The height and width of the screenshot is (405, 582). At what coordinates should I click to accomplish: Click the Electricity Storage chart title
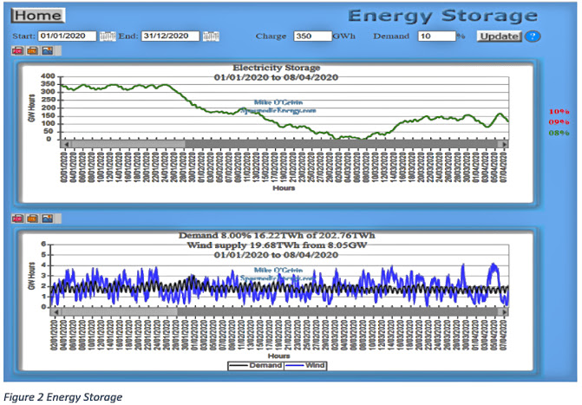coord(276,68)
